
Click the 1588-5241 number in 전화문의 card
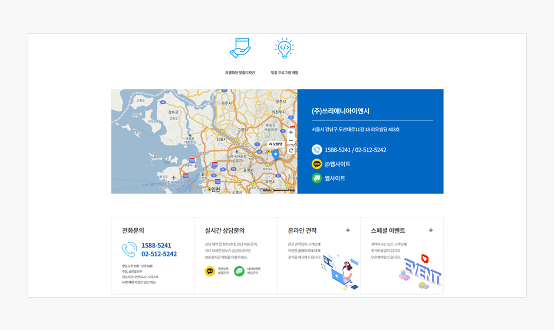(156, 245)
